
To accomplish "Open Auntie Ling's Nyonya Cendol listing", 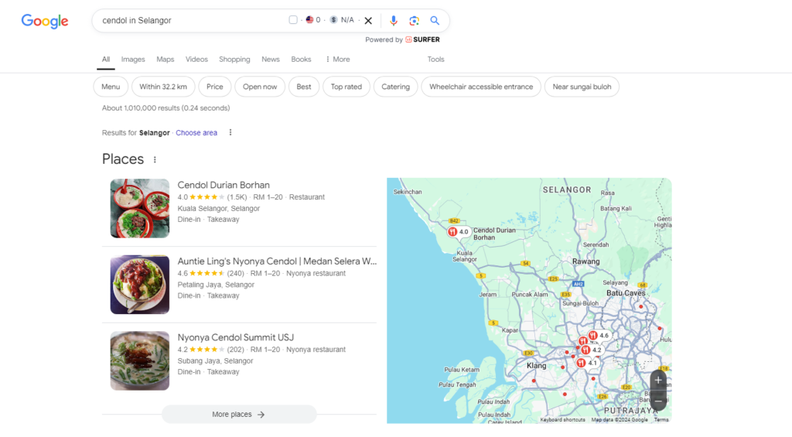I will (277, 261).
